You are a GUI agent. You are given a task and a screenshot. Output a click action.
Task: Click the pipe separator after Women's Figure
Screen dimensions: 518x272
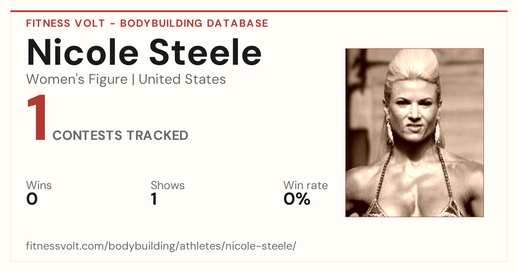pos(133,80)
